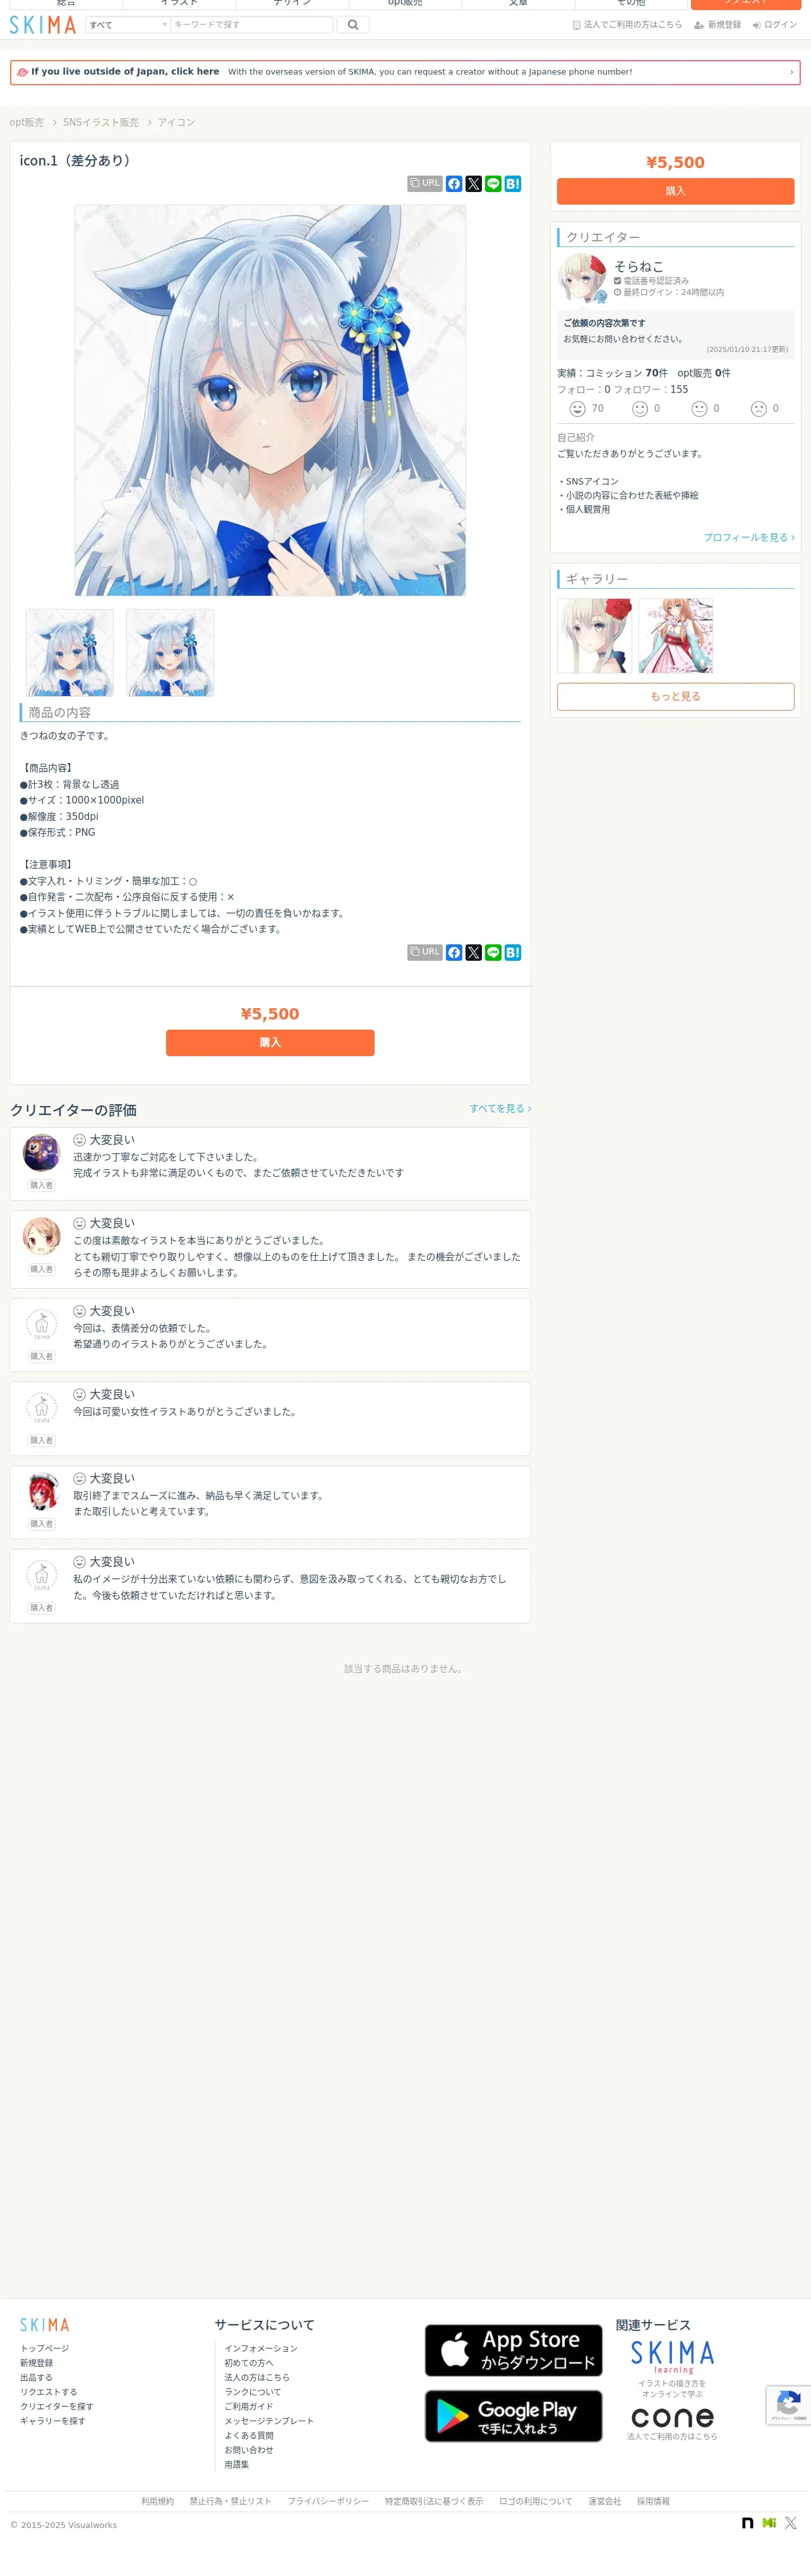Open 特定商取引法に基づく表示 link
The image size is (811, 2576).
pos(434,2501)
